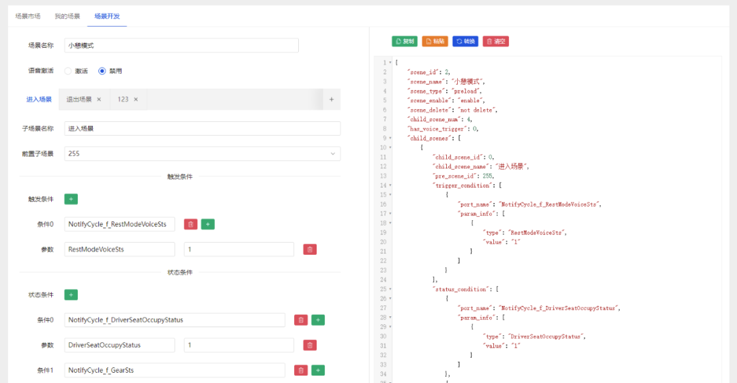The image size is (737, 383).
Task: Collapse the trigger_condition fold arrow at line 14
Action: click(390, 185)
